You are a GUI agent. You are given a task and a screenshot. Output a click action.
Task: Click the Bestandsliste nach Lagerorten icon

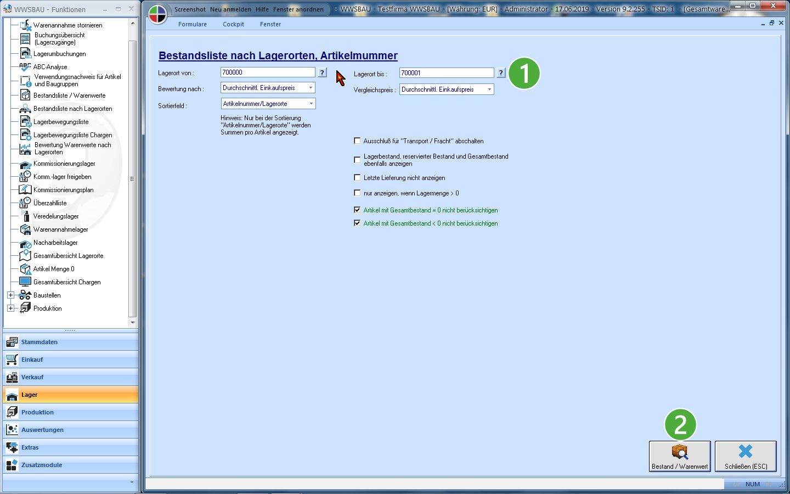click(x=25, y=109)
